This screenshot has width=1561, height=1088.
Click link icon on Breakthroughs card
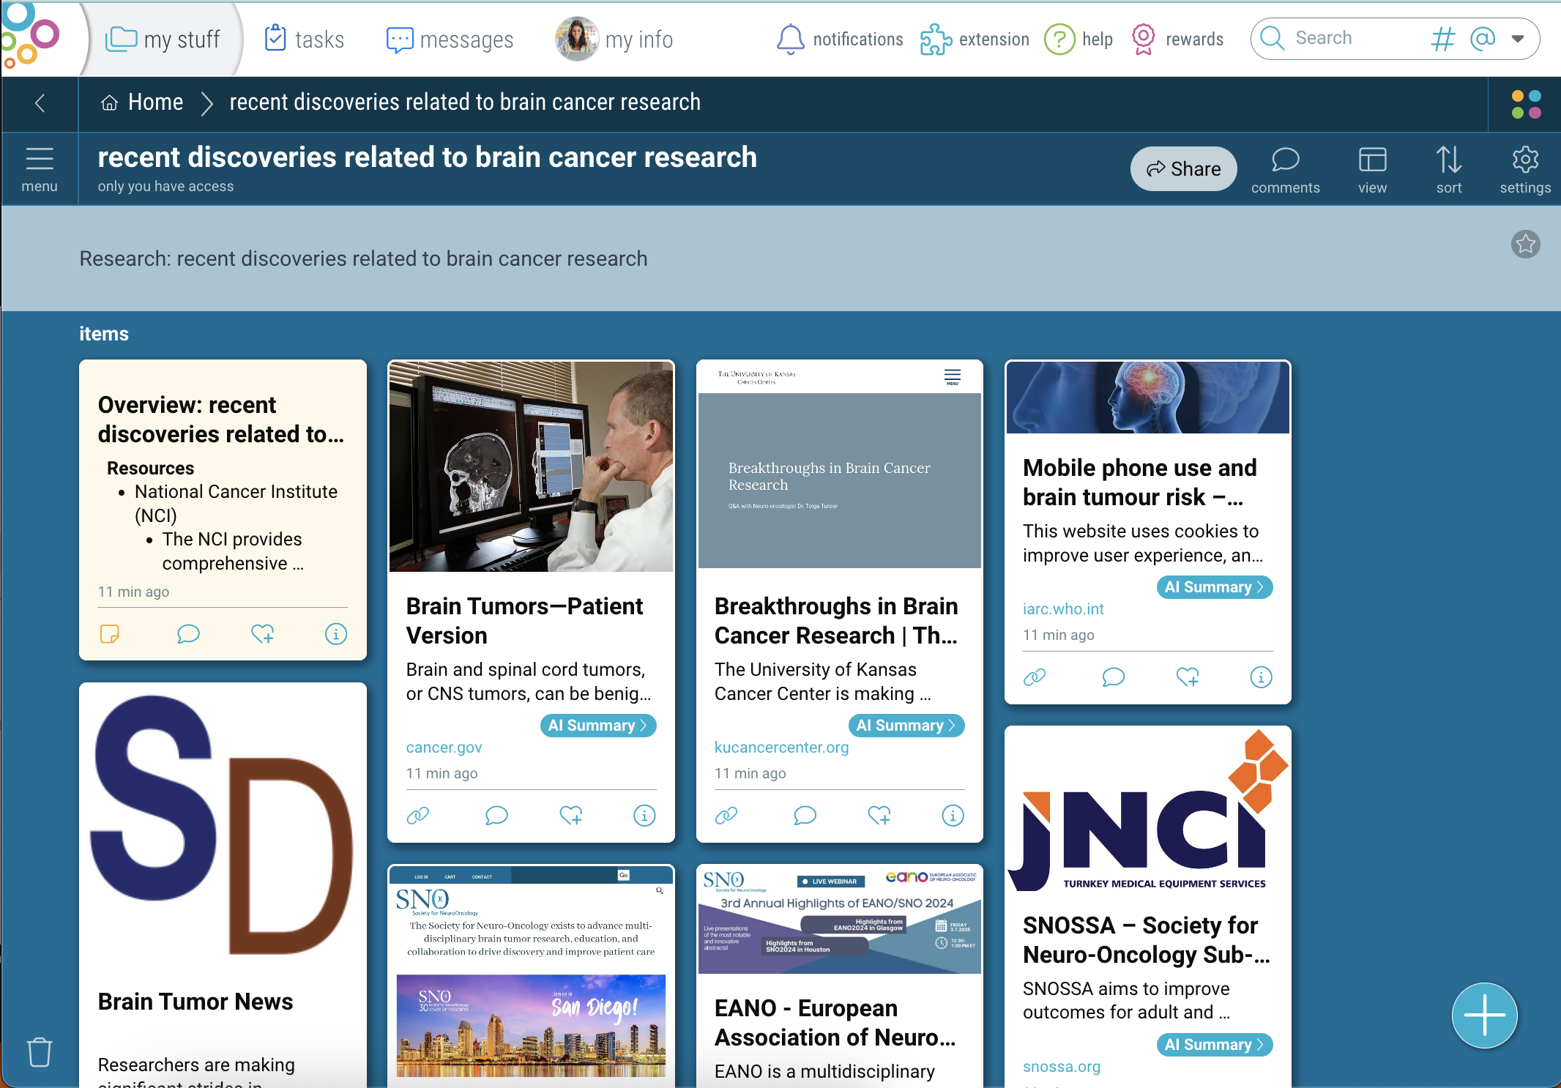726,816
